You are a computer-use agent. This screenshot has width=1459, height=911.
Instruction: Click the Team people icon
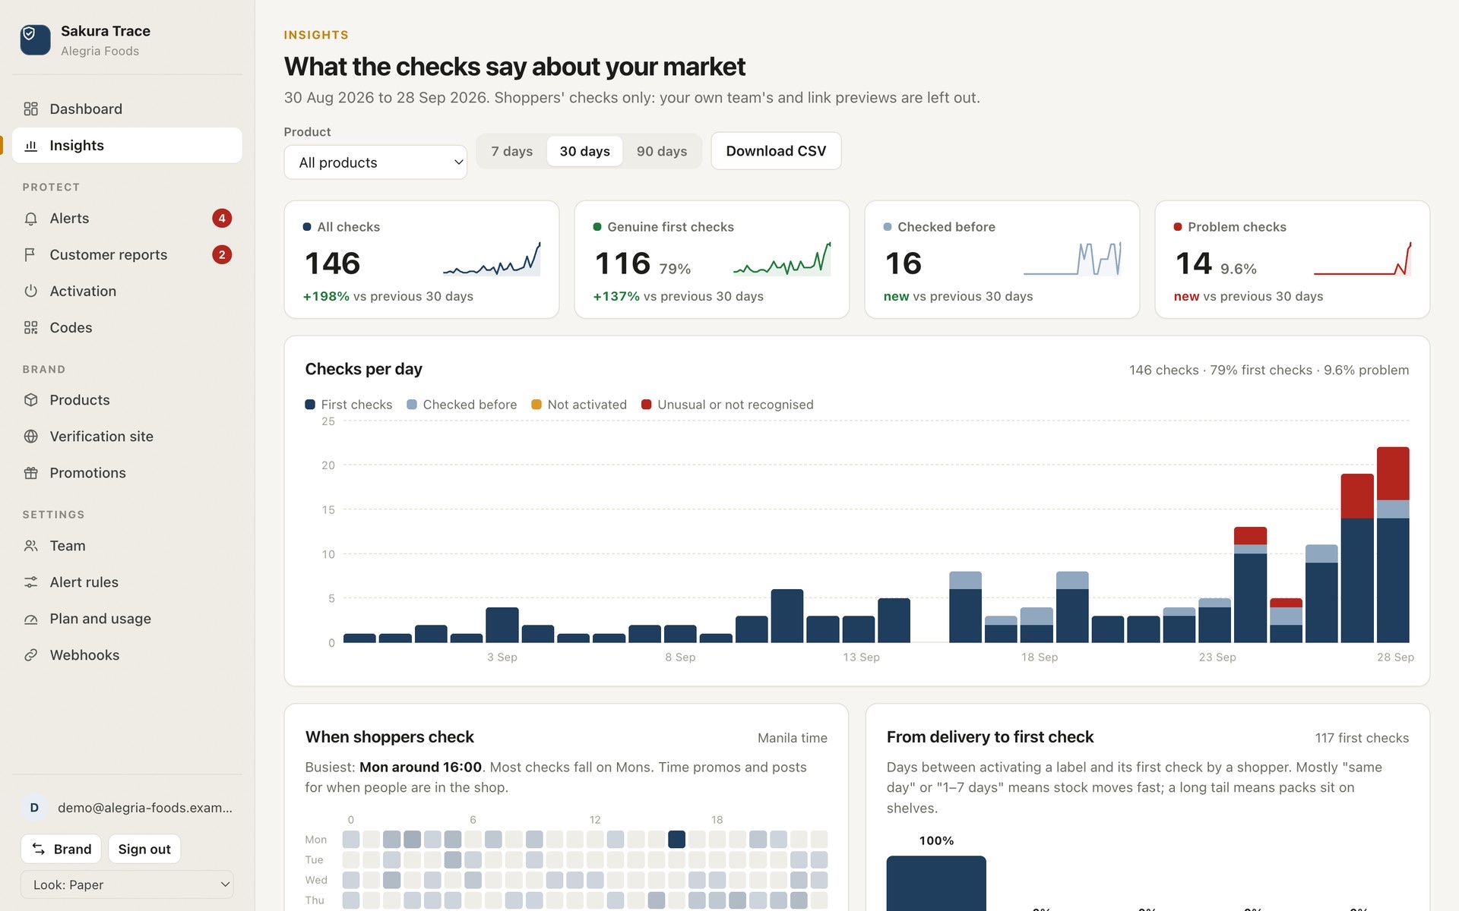tap(30, 546)
